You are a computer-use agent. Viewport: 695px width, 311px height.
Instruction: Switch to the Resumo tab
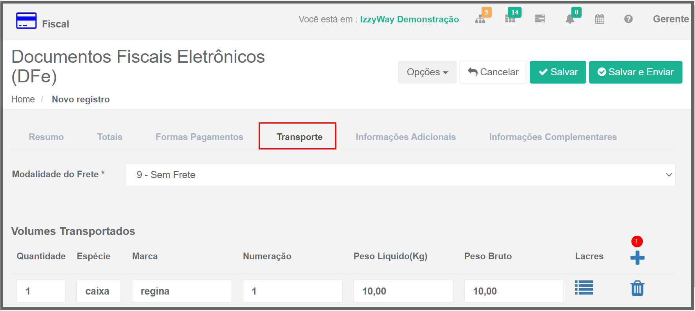tap(46, 137)
